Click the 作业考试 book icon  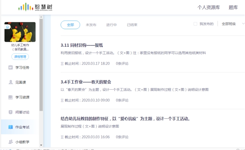[x=11, y=127]
